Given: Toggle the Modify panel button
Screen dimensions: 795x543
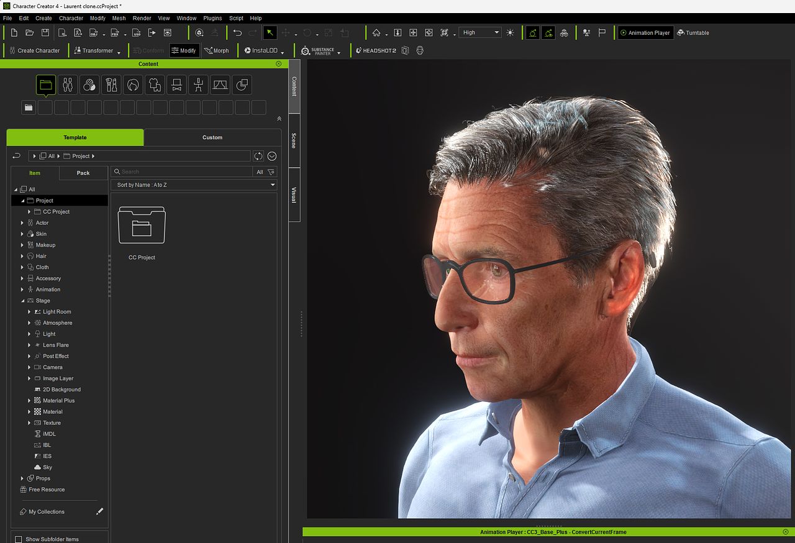Looking at the screenshot, I should (x=184, y=50).
